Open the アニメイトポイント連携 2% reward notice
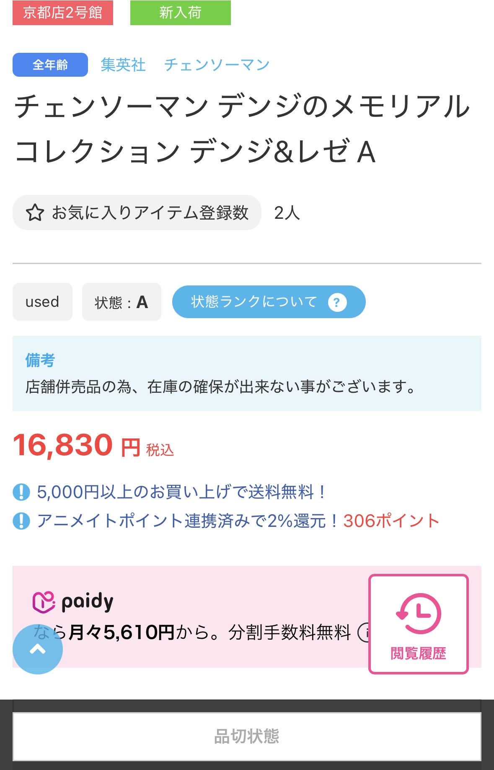494x770 pixels. pyautogui.click(x=188, y=521)
